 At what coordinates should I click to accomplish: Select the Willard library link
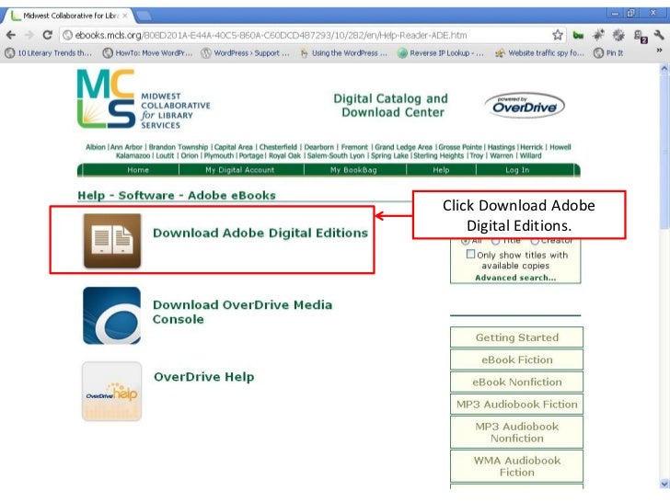click(530, 155)
